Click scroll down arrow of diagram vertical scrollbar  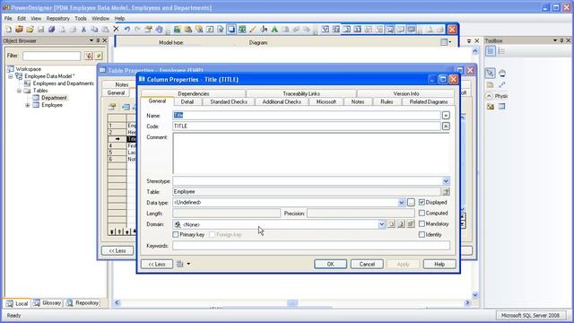point(474,295)
